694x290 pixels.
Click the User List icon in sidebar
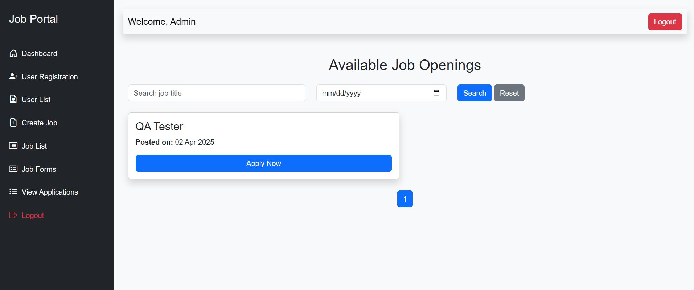(x=13, y=100)
